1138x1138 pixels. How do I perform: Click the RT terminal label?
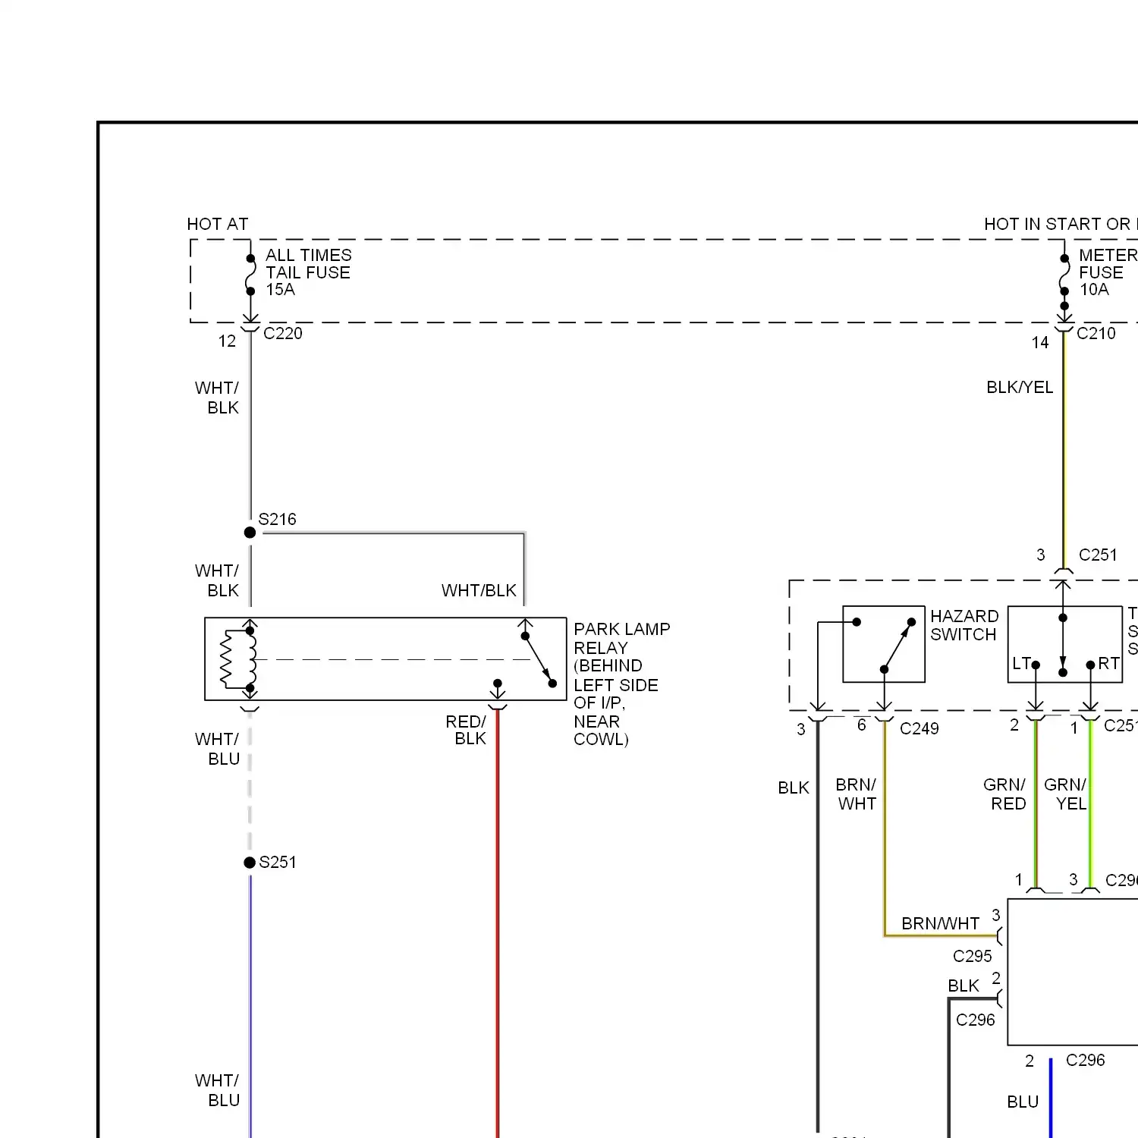pyautogui.click(x=1108, y=664)
